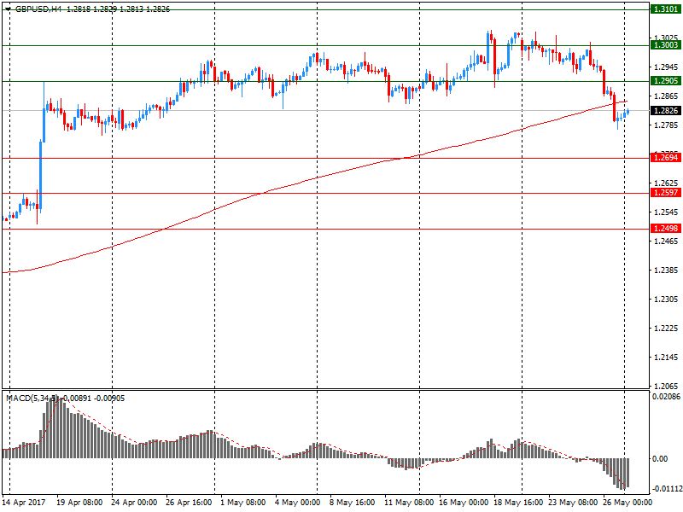Click the 23 May 08:00 time label
Image resolution: width=683 pixels, height=512 pixels.
tap(573, 503)
